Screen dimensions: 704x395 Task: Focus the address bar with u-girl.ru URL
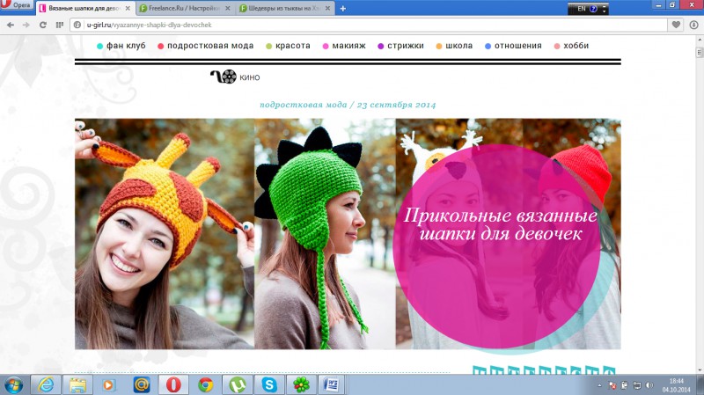click(368, 26)
